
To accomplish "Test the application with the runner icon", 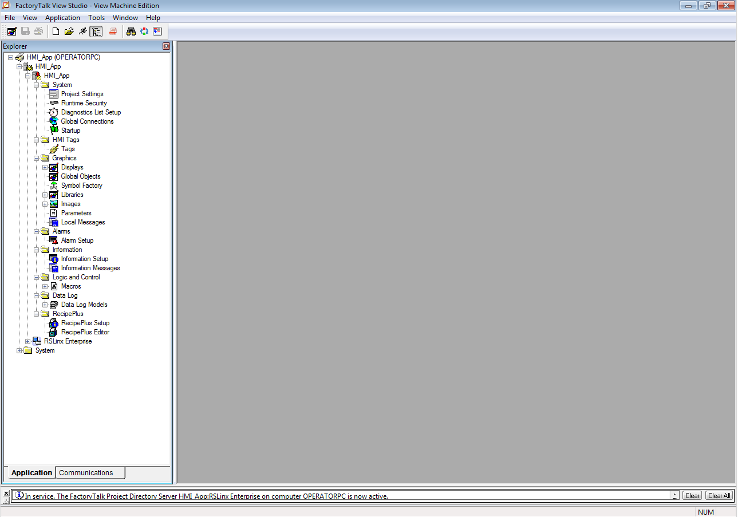I will pos(82,31).
